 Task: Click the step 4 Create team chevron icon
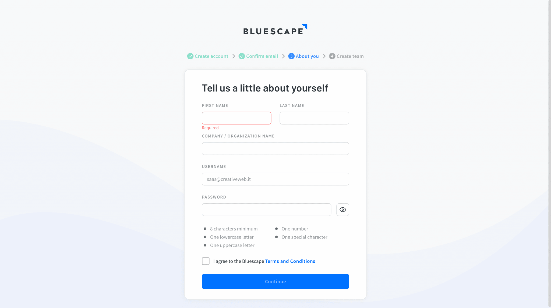click(x=324, y=56)
